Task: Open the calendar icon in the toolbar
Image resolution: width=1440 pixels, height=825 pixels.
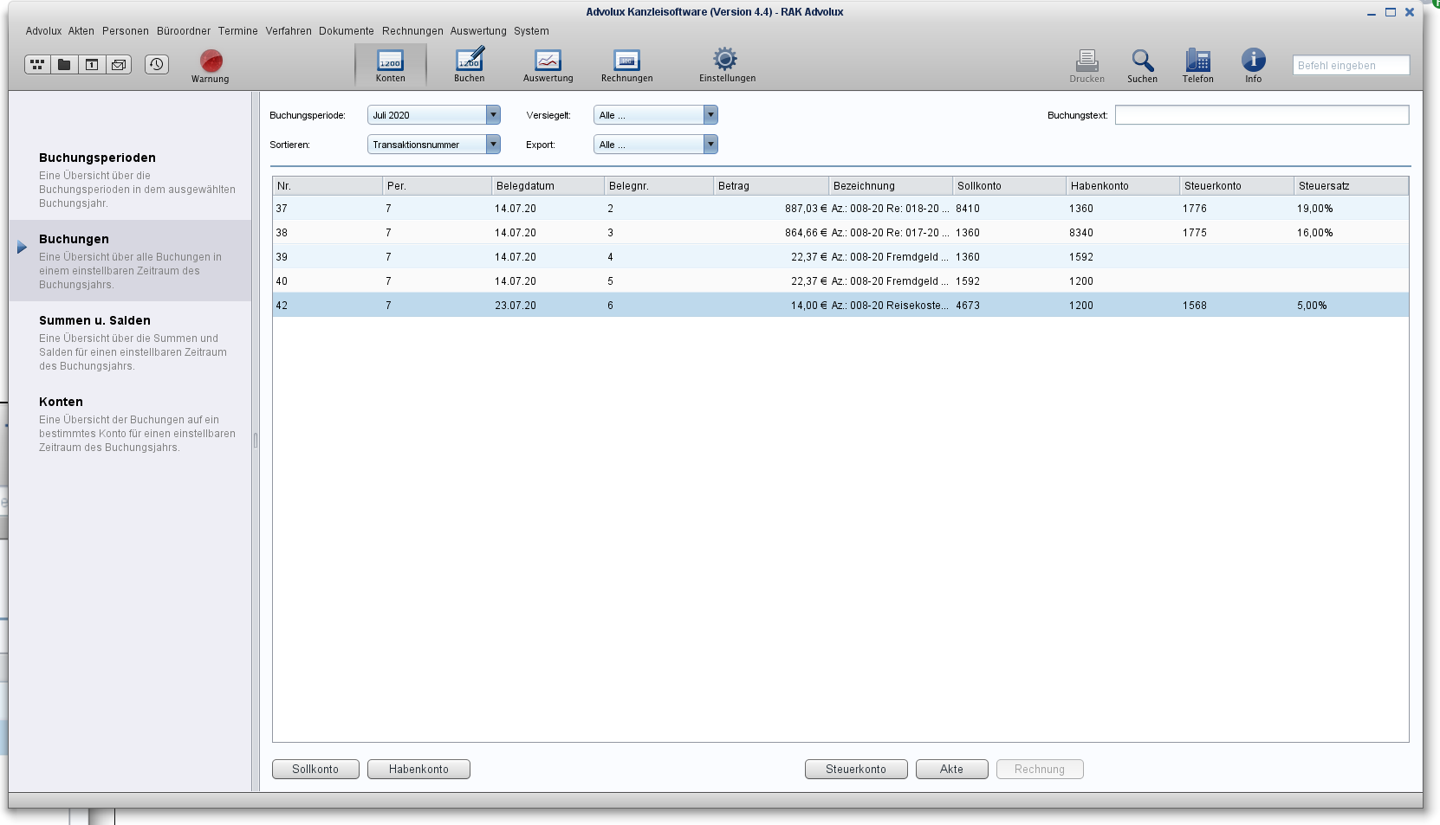Action: [92, 64]
